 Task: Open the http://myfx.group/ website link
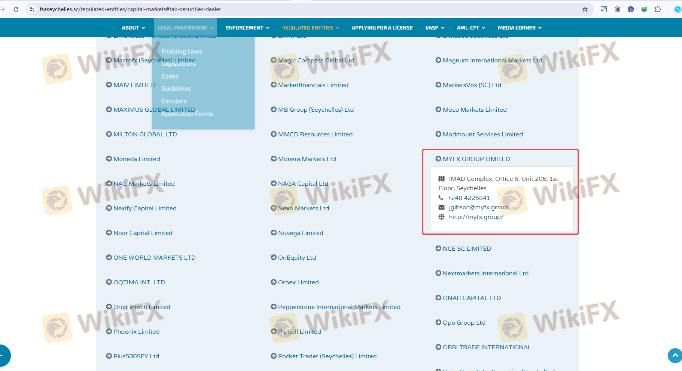476,217
